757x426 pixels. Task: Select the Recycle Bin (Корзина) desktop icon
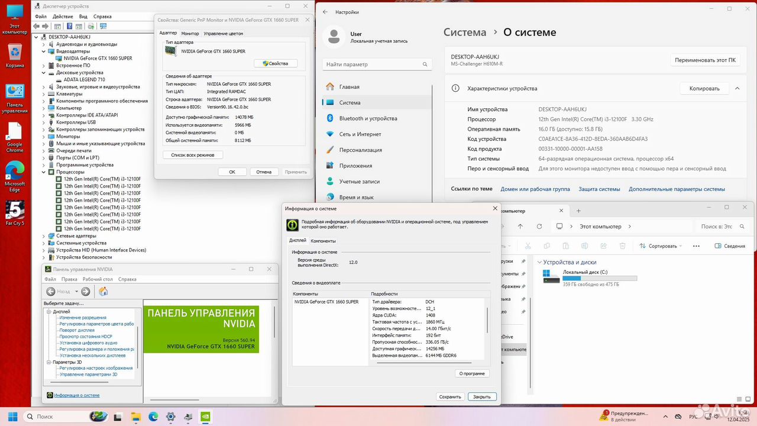(14, 56)
